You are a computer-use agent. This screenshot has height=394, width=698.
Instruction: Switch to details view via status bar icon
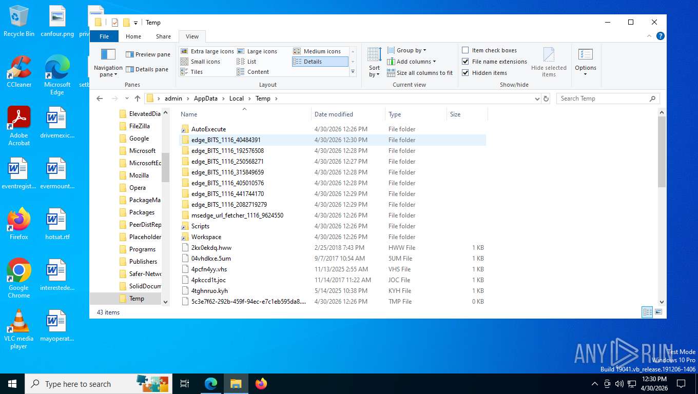648,312
